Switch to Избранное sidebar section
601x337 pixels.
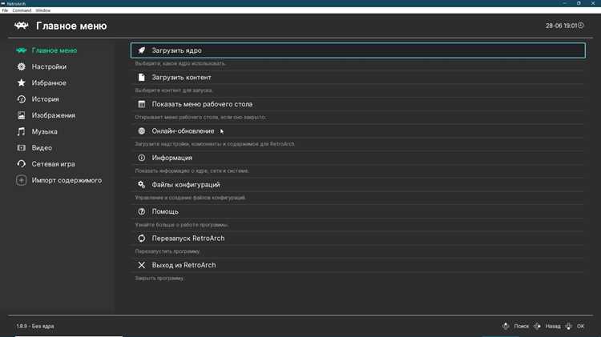click(x=49, y=82)
